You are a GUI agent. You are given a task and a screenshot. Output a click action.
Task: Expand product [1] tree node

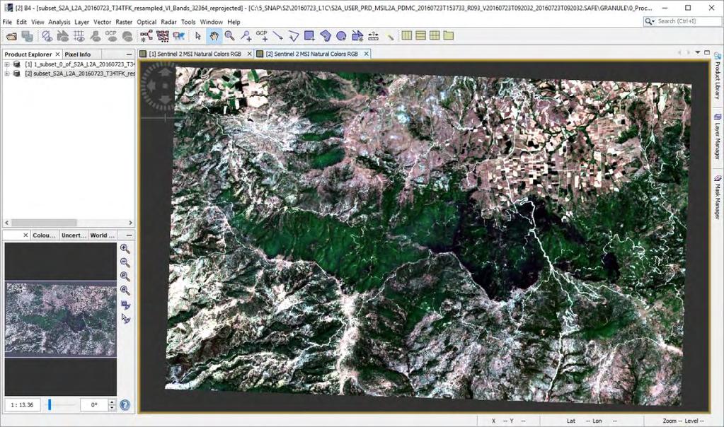tap(7, 64)
